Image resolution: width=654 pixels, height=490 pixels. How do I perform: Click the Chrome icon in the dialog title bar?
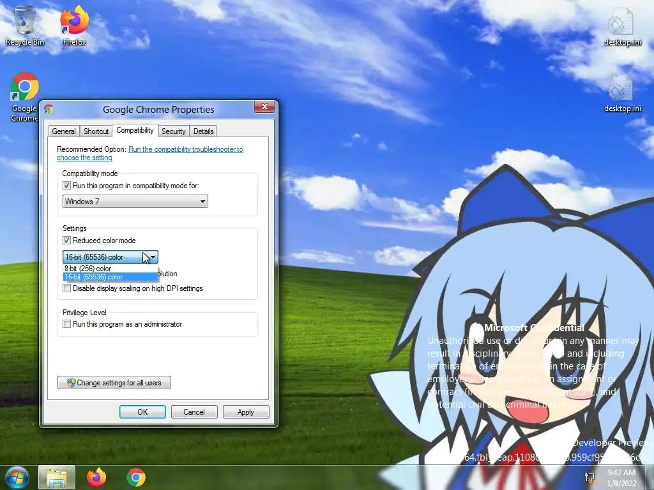pyautogui.click(x=49, y=109)
